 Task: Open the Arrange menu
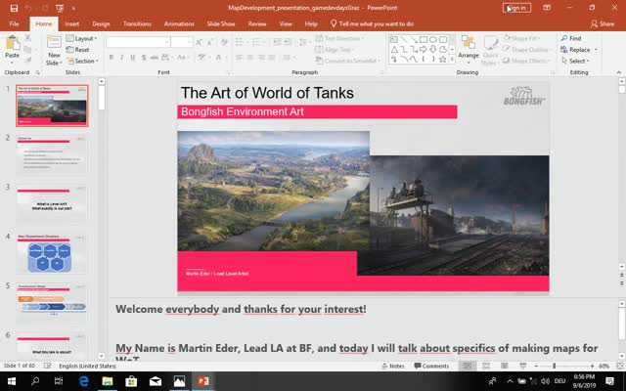coord(469,48)
